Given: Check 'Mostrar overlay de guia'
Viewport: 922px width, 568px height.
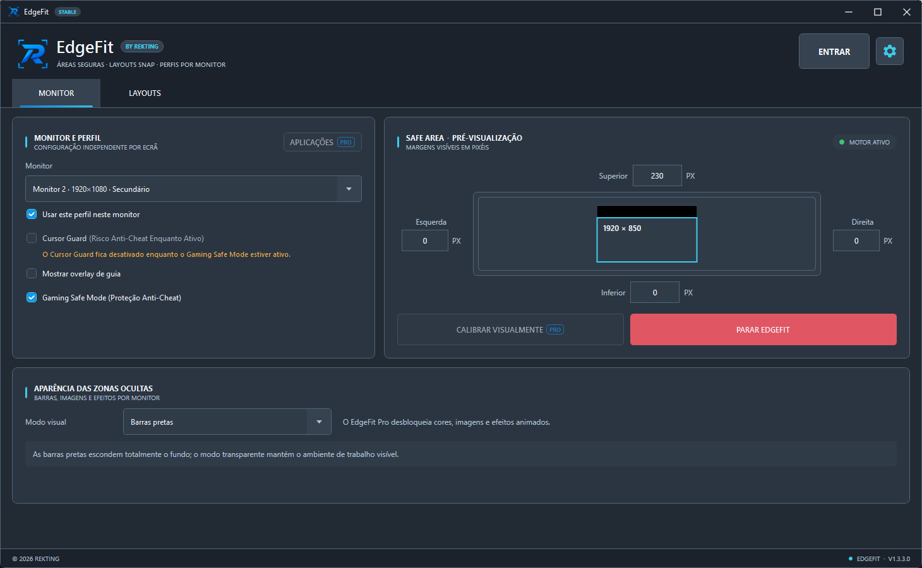Looking at the screenshot, I should click(x=32, y=273).
